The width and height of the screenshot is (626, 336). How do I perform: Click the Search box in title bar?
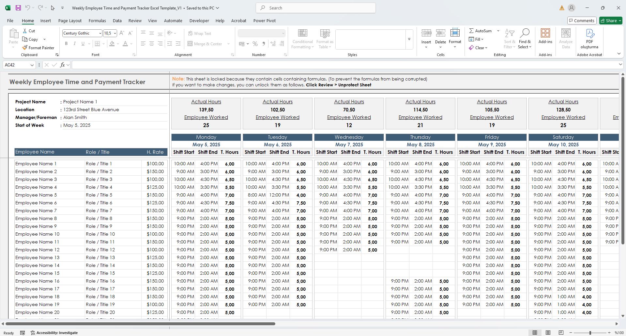click(x=315, y=8)
